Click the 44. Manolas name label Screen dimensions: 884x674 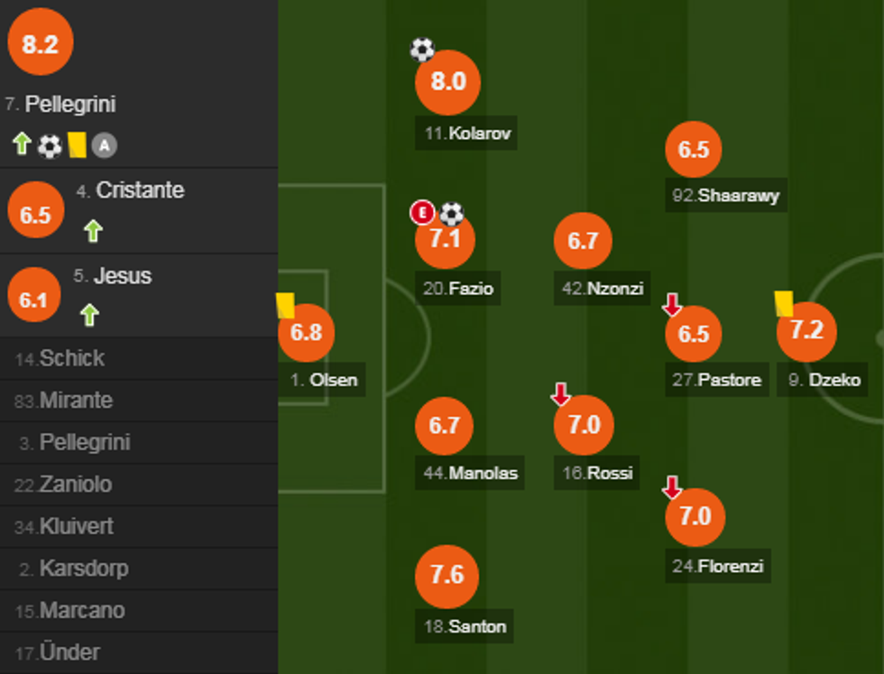(470, 473)
